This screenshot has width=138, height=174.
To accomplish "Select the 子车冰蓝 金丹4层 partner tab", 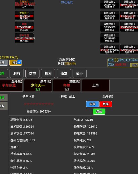I will pyautogui.click(x=11, y=85).
